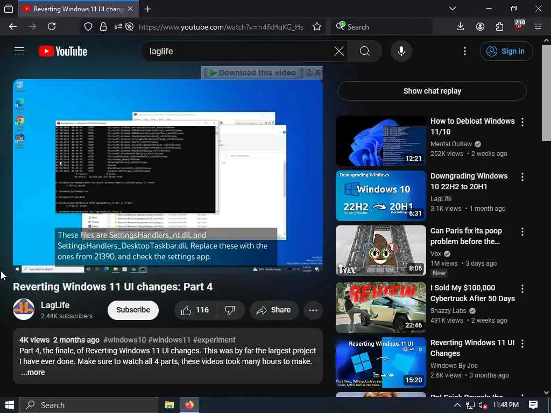
Task: Open YouTube settings three-dot menu
Action: (464, 51)
